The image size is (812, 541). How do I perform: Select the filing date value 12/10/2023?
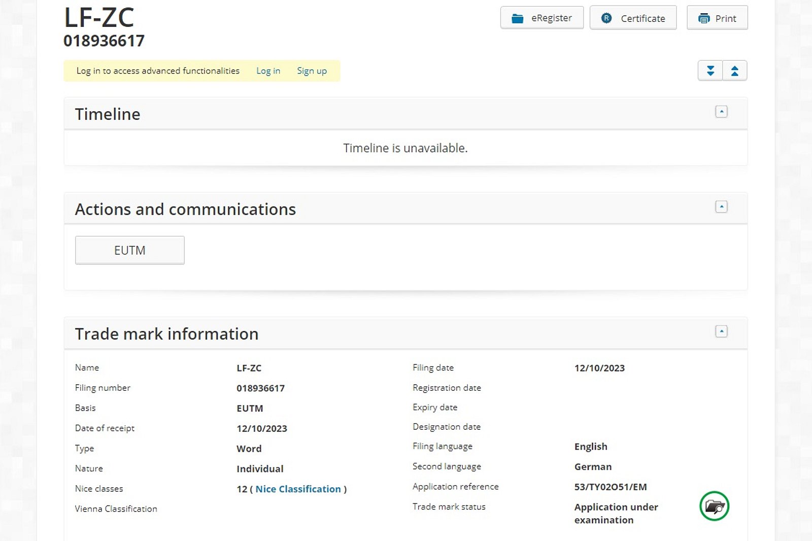click(599, 368)
